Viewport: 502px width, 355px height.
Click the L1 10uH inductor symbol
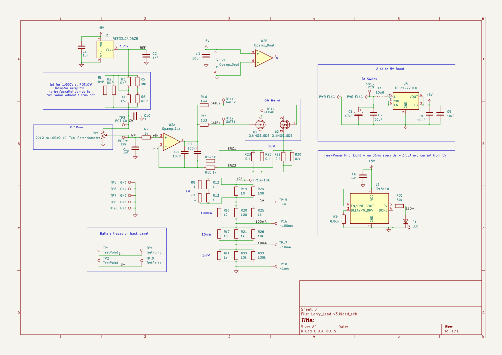pos(380,97)
